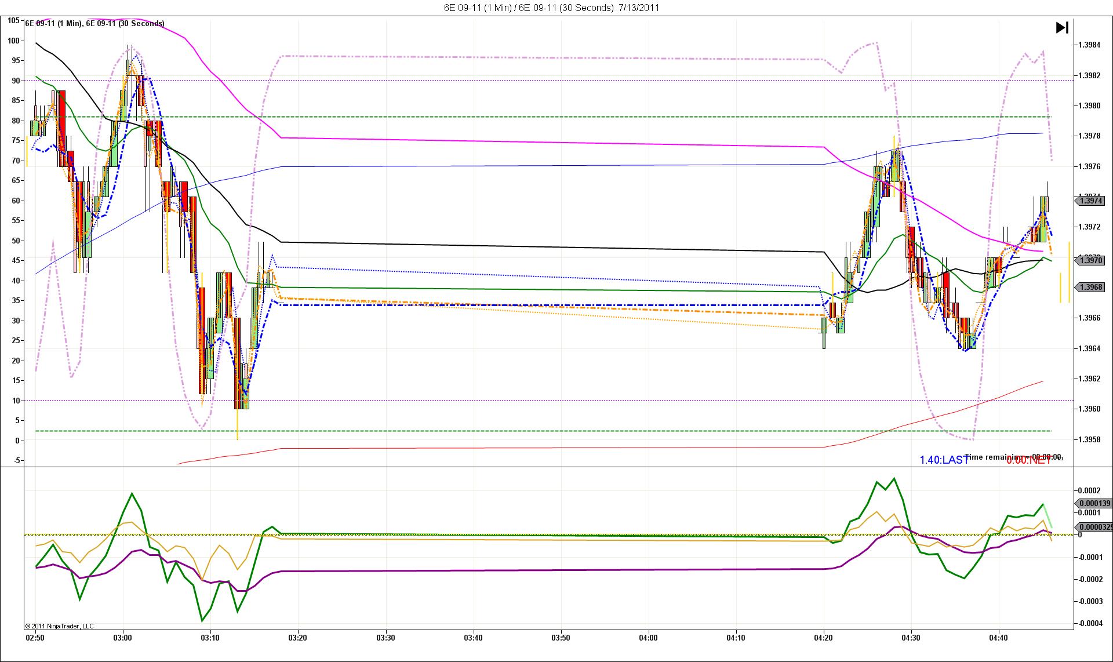Click the 03:40 label on the time axis

click(473, 638)
